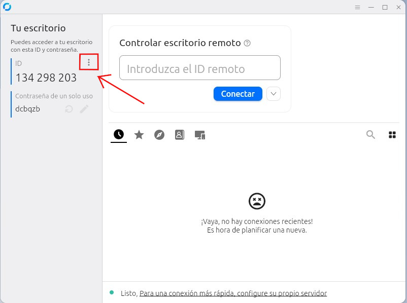Click the password text dcbqzb
This screenshot has height=303, width=407.
pyautogui.click(x=27, y=109)
